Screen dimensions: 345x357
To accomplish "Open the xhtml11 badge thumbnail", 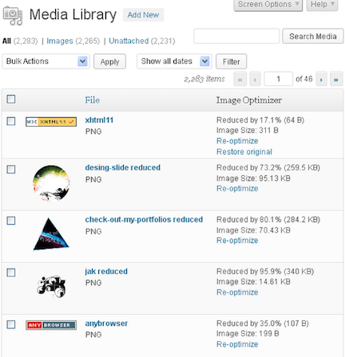I will [51, 122].
